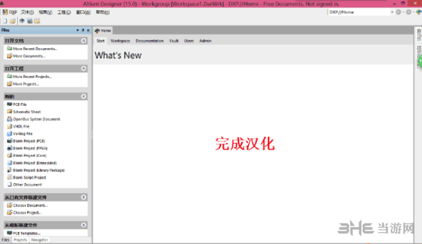Collapse the 打开文档 section
422x244 pixels.
(x=84, y=41)
